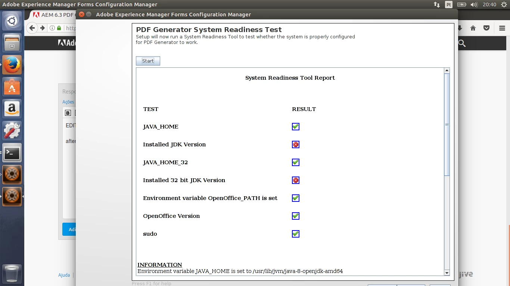
Task: Open the Terminal launcher icon
Action: click(12, 153)
